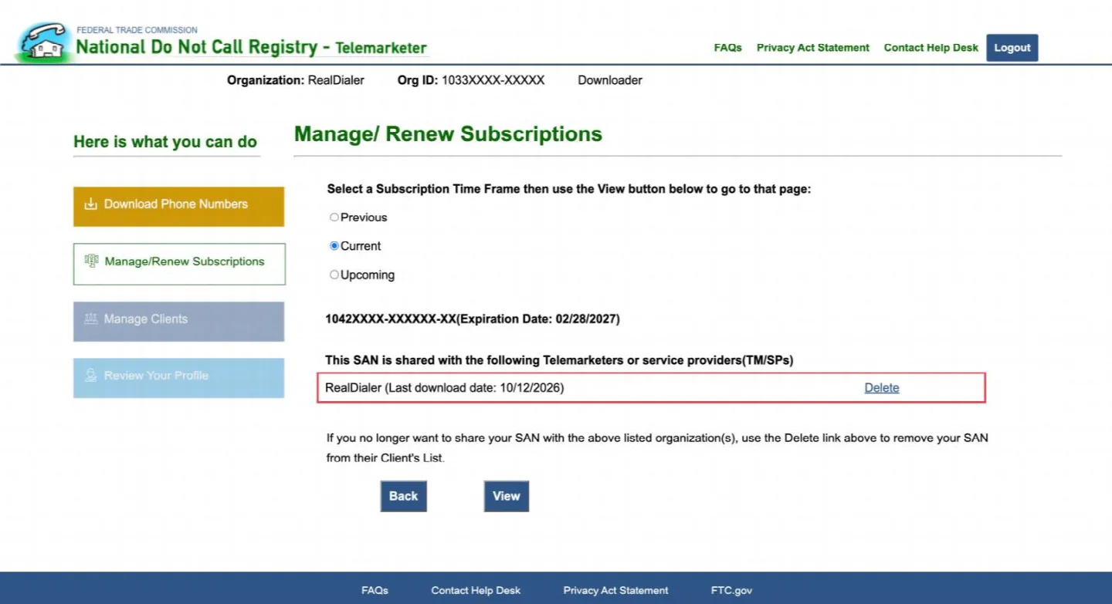Select the Upcoming subscription time frame
This screenshot has height=604, width=1112.
(x=334, y=275)
